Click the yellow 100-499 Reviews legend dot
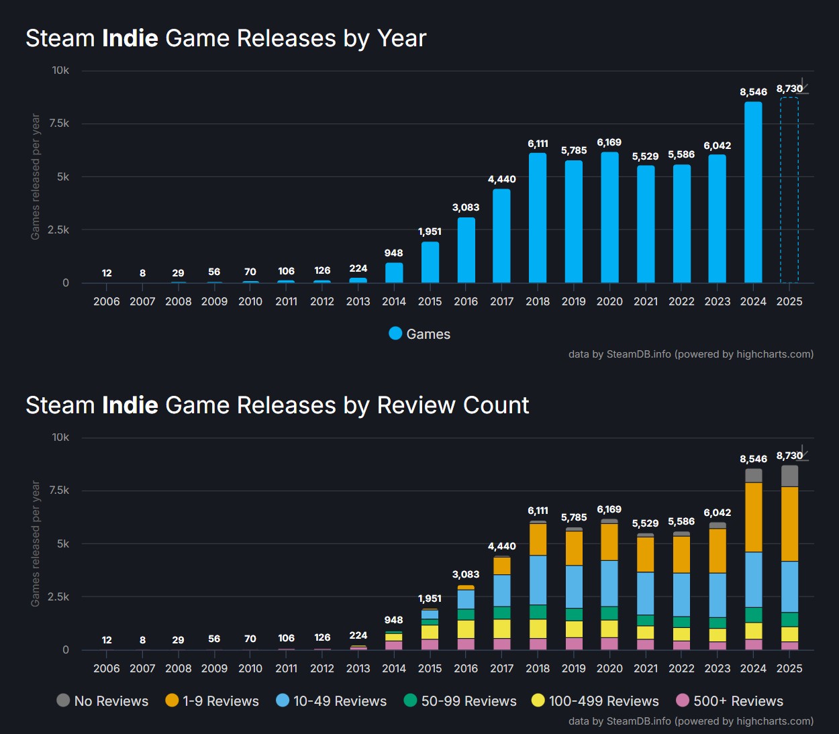The image size is (839, 734). [538, 700]
